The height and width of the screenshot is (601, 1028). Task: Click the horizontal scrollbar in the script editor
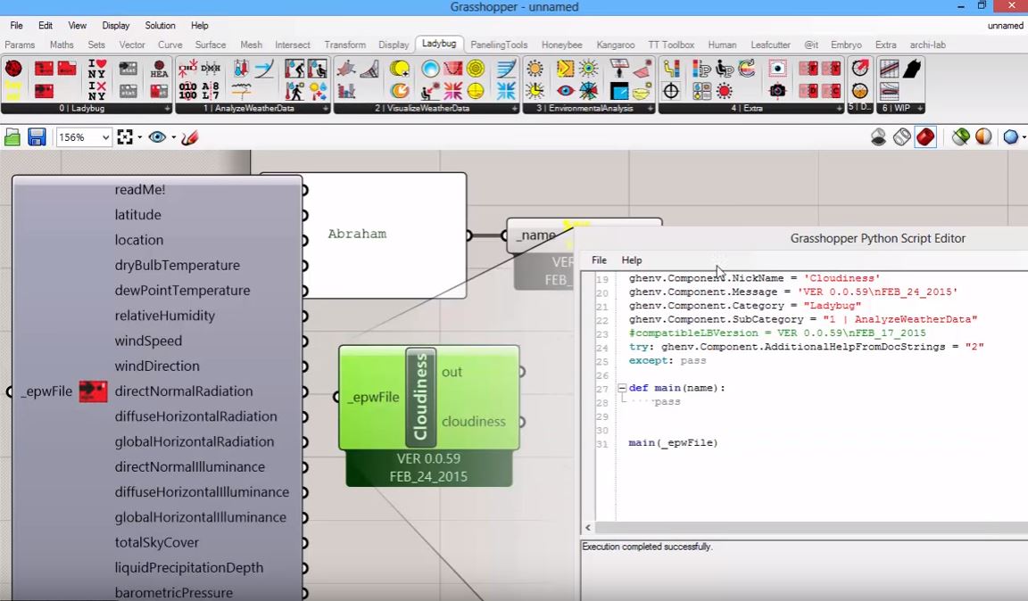pyautogui.click(x=803, y=528)
